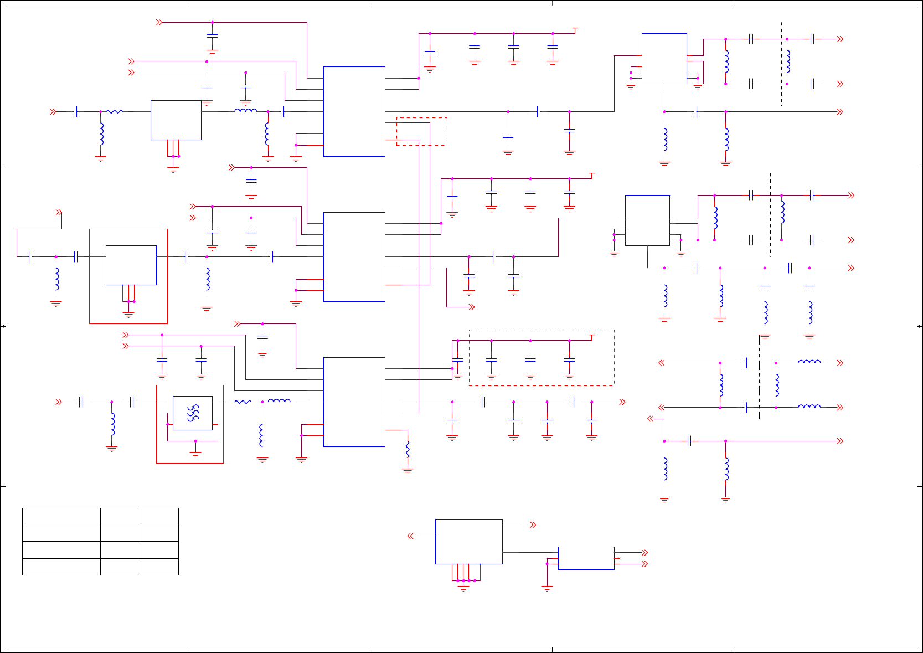
Task: Select the filter block containing wavy-line symbol
Action: click(193, 413)
